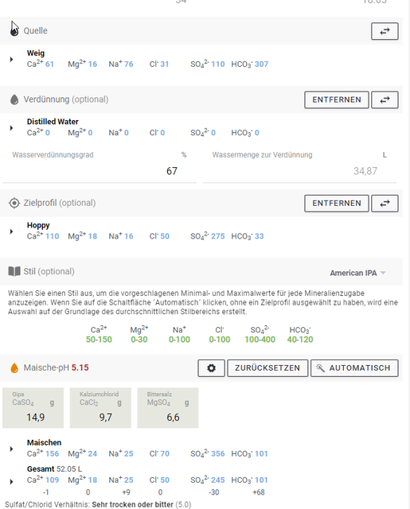Click the ZURÜCKSETZEN reset button
Viewport: 410px width, 509px height.
point(267,368)
